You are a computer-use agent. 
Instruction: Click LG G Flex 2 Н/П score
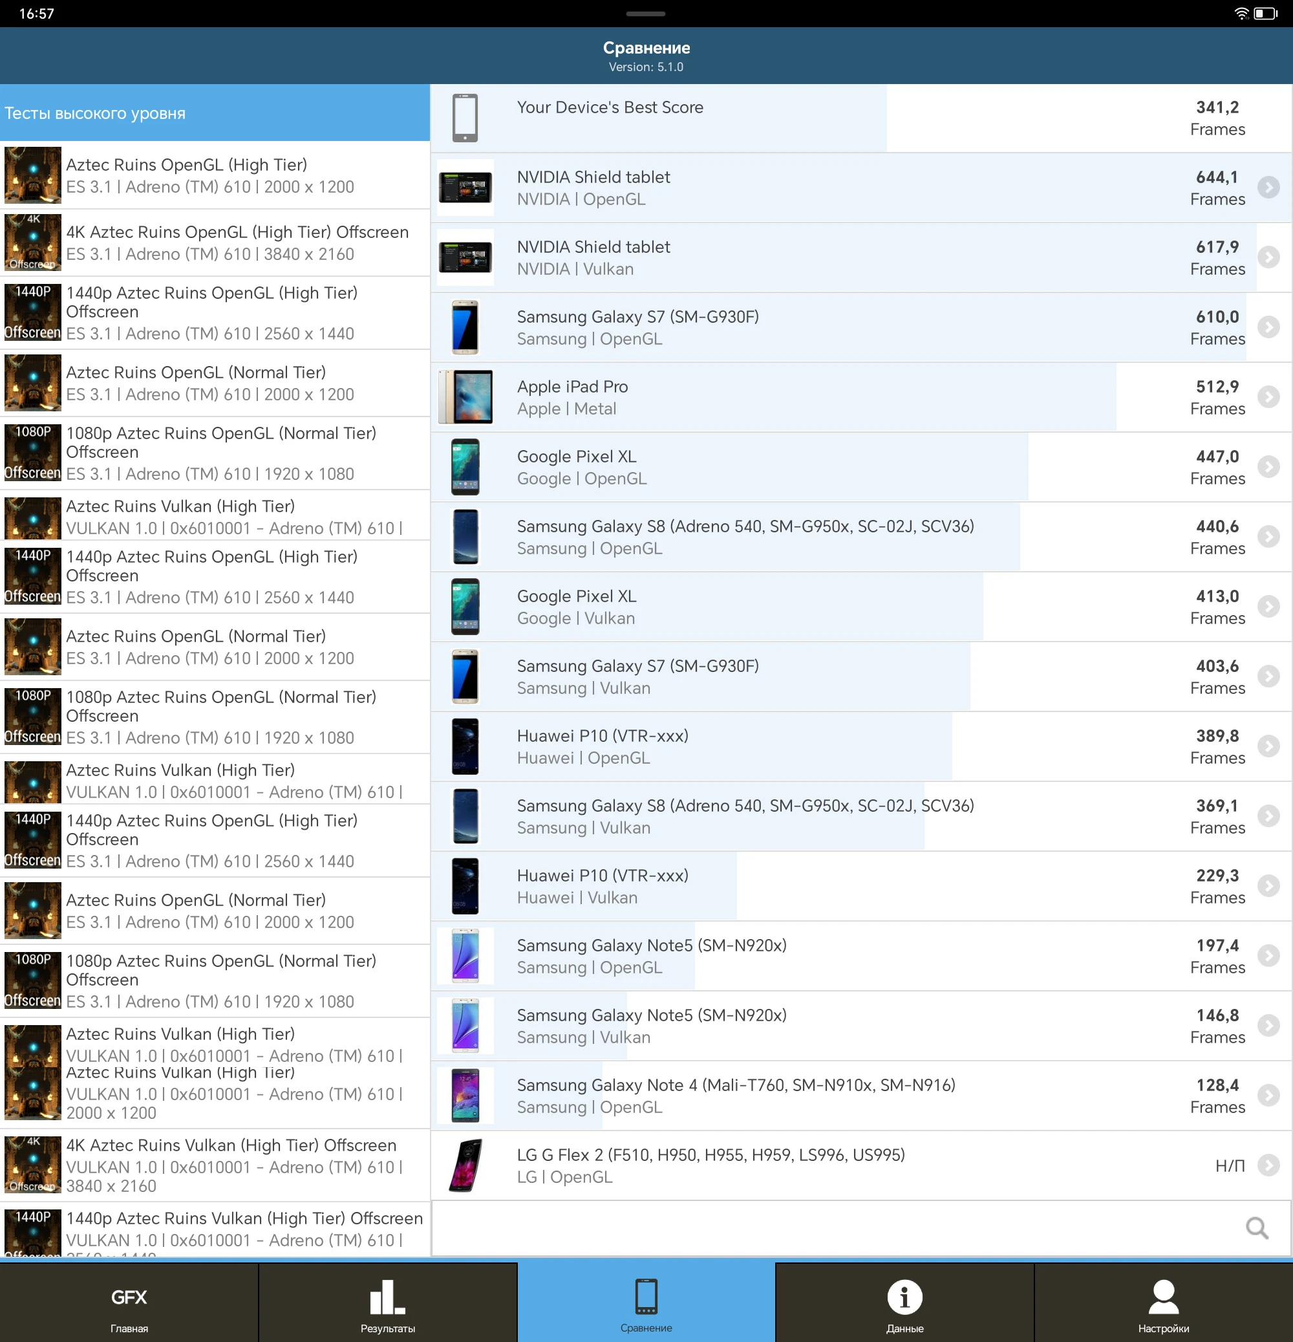(x=1230, y=1165)
